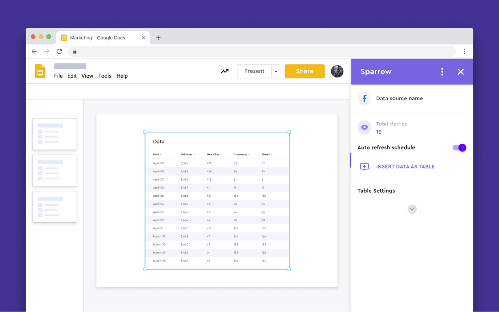Click the Facebook data source icon
Screen dimensions: 499x312
coord(364,98)
